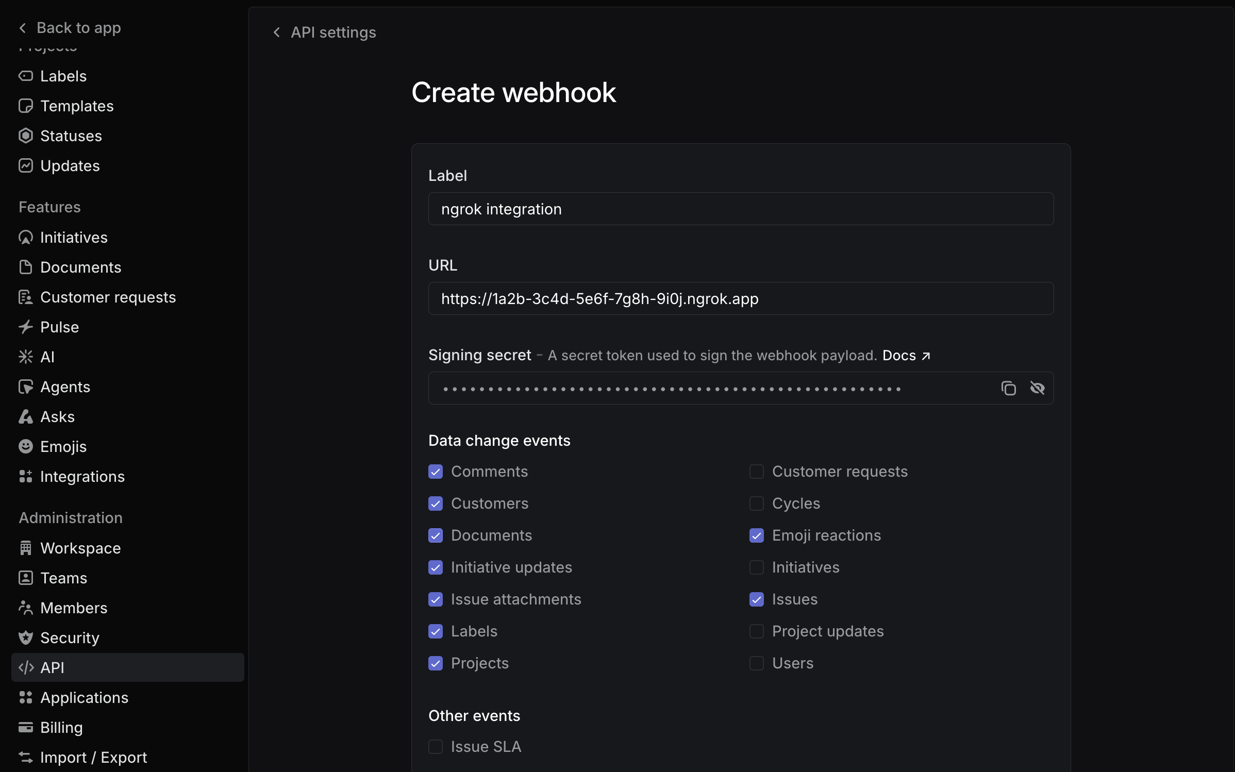This screenshot has height=772, width=1235.
Task: Open the AI settings page
Action: [x=47, y=357]
